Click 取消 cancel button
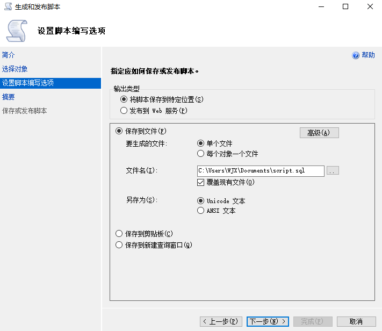This screenshot has width=382, height=331. pos(356,321)
